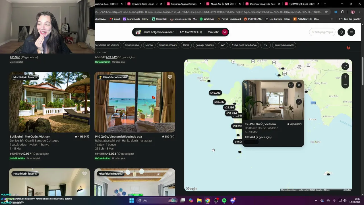
Task: Toggle the Çamaşır makinesi filter
Action: click(x=205, y=45)
